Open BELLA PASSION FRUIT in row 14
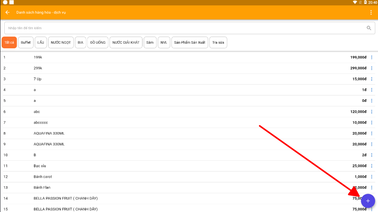The height and width of the screenshot is (212, 378). coord(189,198)
